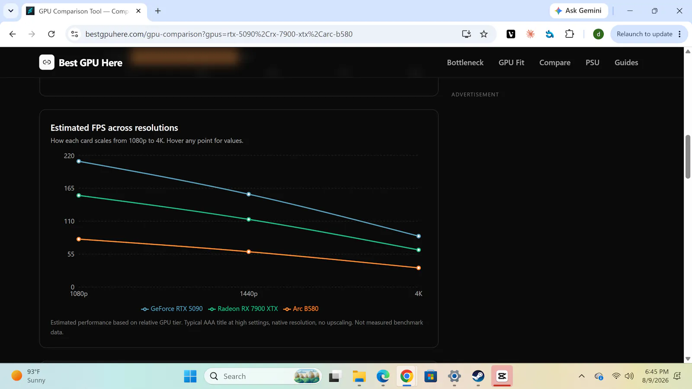Image resolution: width=692 pixels, height=389 pixels.
Task: Click Arc B580 data point at 1080p
Action: pyautogui.click(x=79, y=239)
